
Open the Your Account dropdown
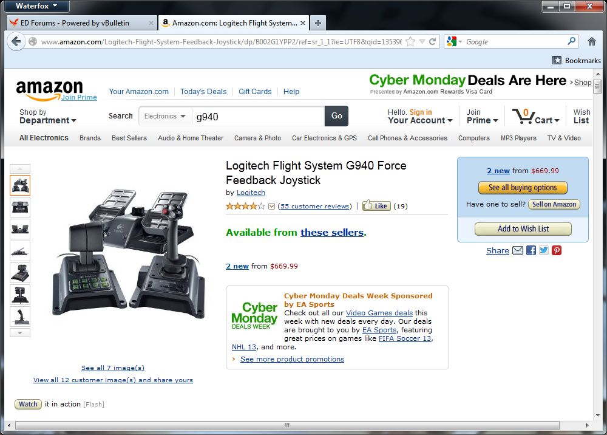coord(420,116)
